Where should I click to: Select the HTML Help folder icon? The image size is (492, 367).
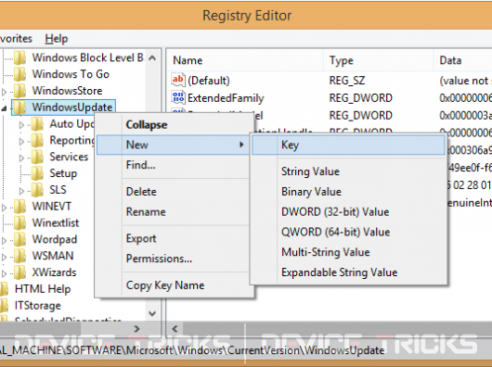point(4,289)
